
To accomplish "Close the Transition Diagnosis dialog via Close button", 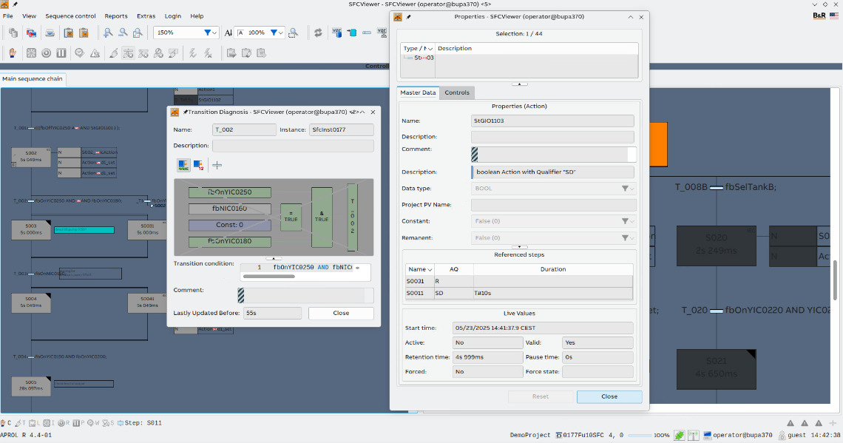I will point(341,313).
